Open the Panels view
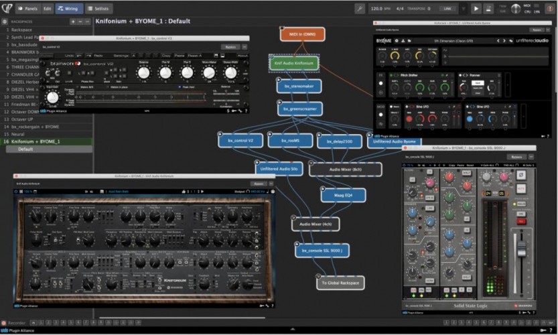 point(27,9)
